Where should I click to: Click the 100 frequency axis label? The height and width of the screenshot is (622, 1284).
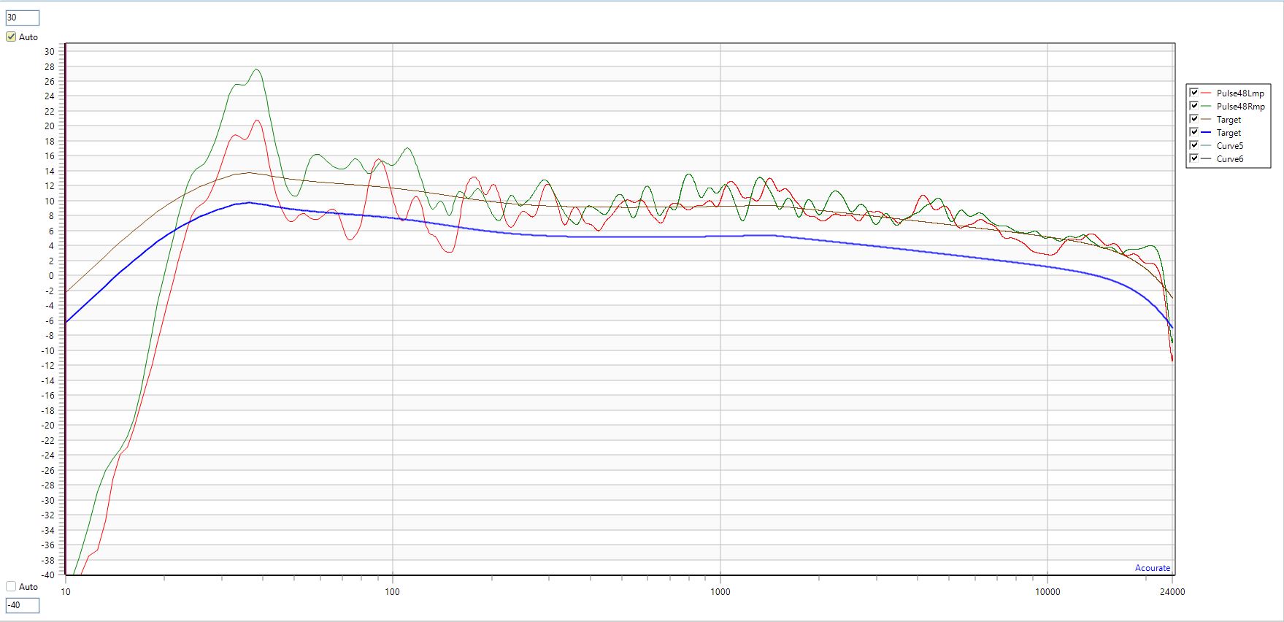pos(393,592)
